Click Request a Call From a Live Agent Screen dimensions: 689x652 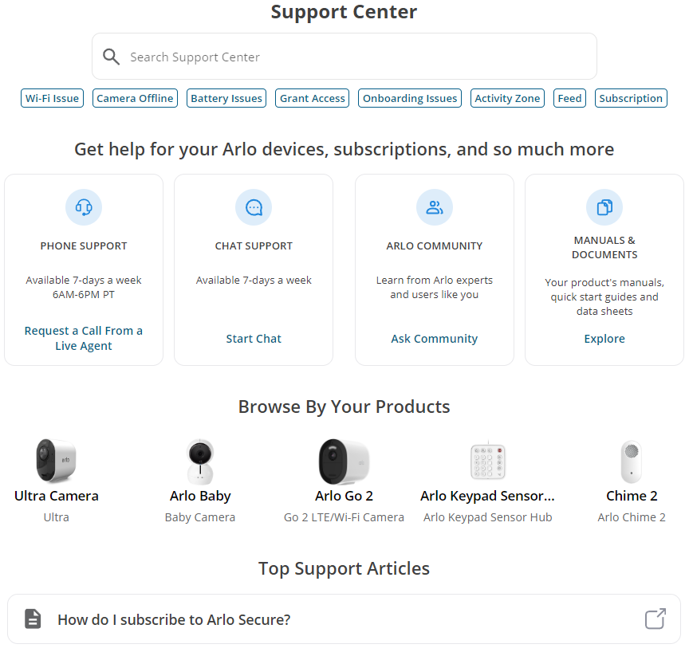pos(83,338)
